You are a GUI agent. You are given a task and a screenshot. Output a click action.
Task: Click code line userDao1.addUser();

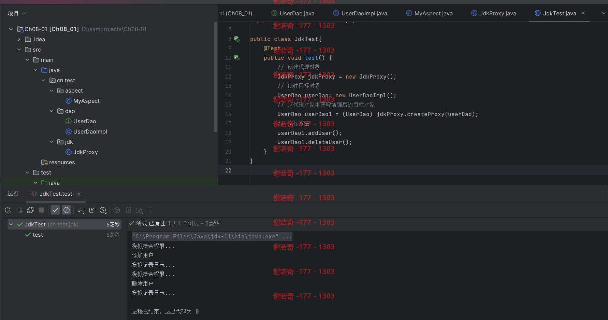[309, 133]
